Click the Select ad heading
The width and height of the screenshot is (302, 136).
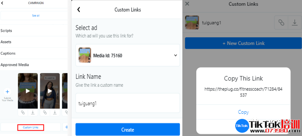pyautogui.click(x=86, y=28)
